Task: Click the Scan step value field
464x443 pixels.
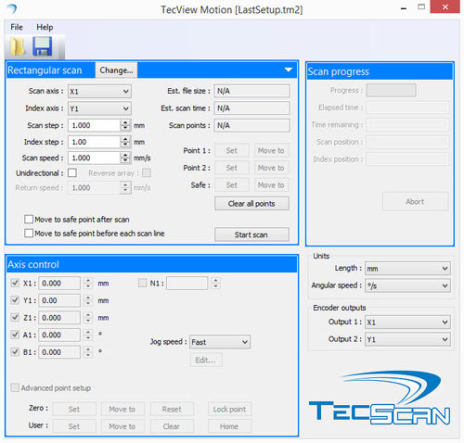Action: coord(94,125)
